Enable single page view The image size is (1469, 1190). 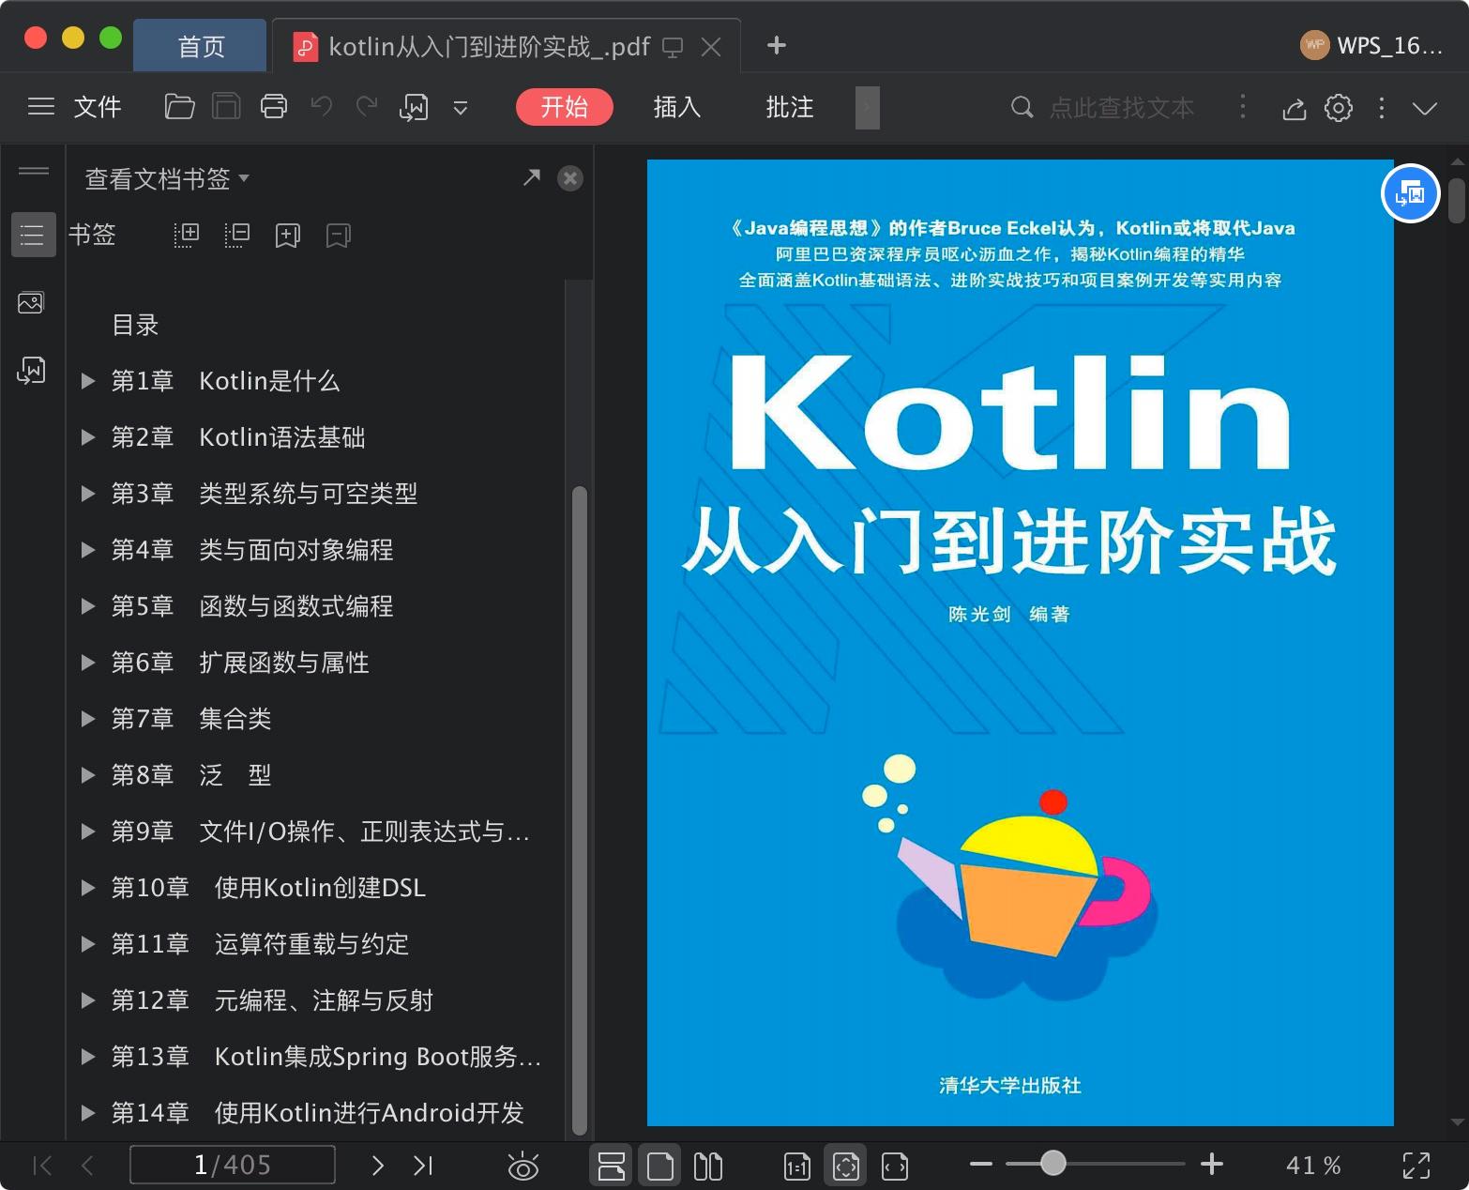[x=660, y=1166]
